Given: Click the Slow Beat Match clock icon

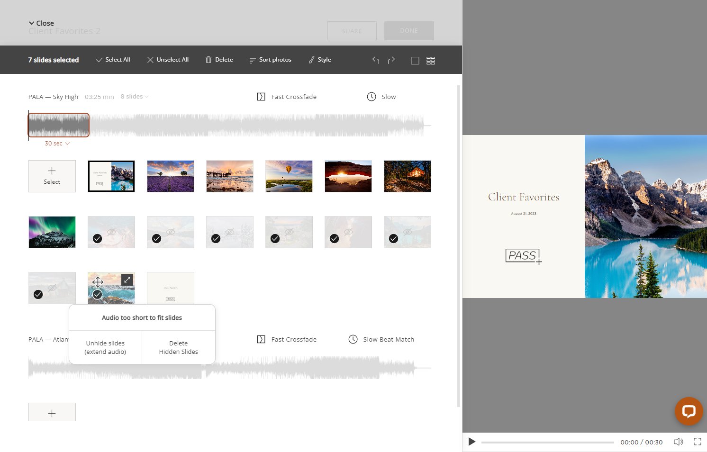Looking at the screenshot, I should click(x=353, y=339).
